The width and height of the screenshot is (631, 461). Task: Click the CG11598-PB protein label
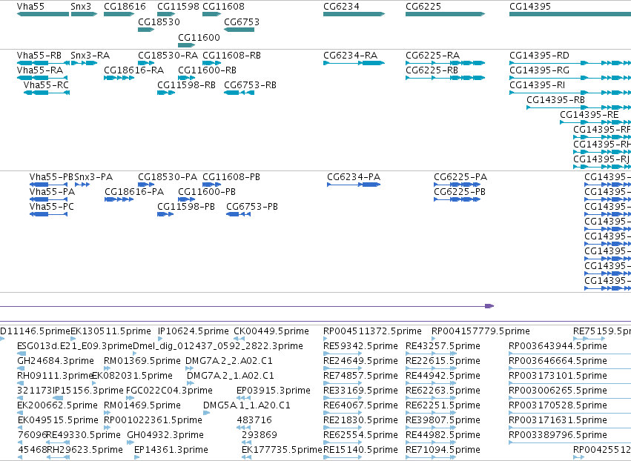pos(186,208)
